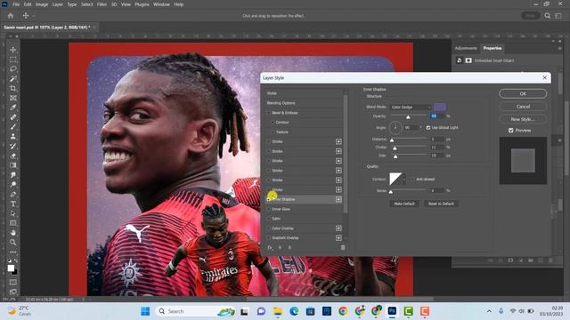
Task: Select the Frame tool
Action: coord(13,98)
